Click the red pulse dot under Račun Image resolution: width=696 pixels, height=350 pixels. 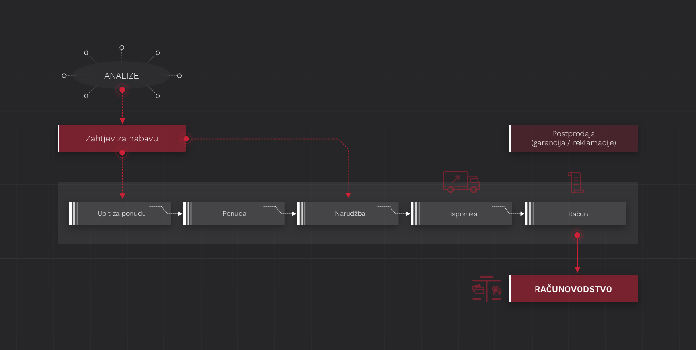click(577, 236)
